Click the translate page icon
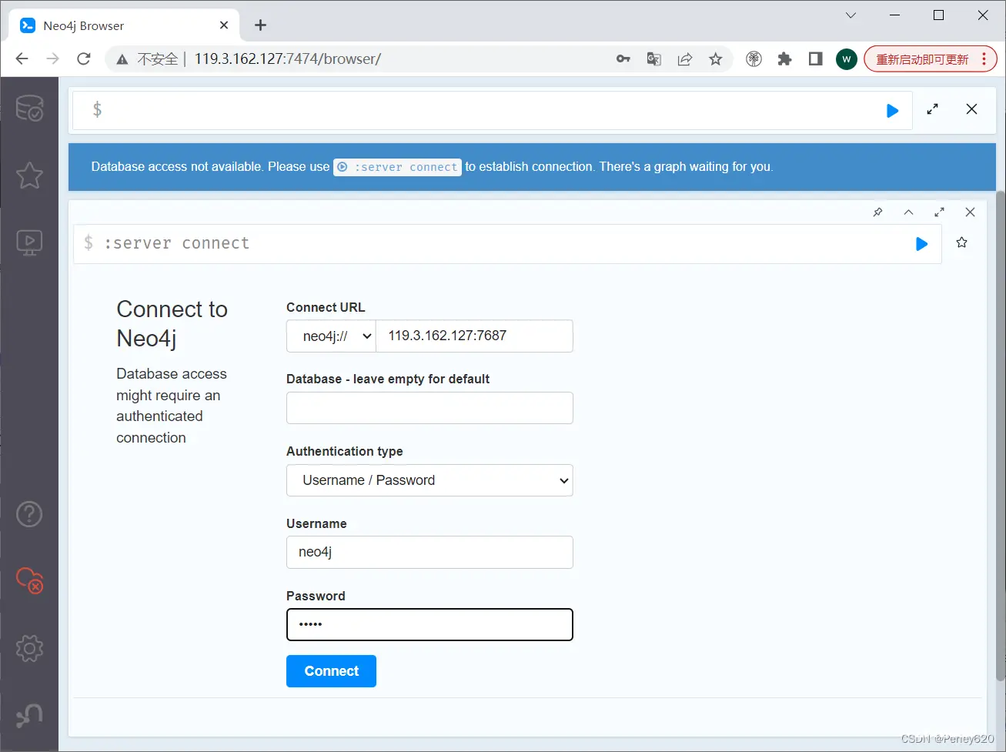The height and width of the screenshot is (752, 1006). click(654, 59)
